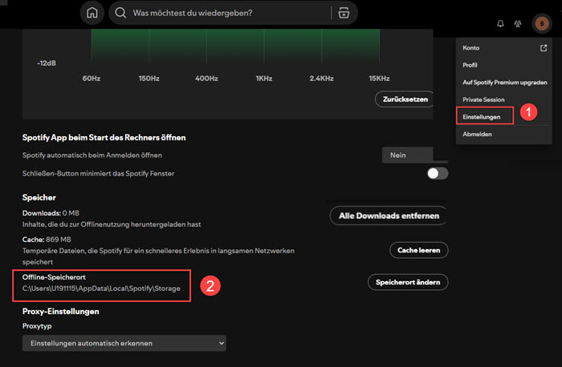The image size is (562, 367).
Task: Click the 'Proxytyp' label
Action: tap(37, 326)
